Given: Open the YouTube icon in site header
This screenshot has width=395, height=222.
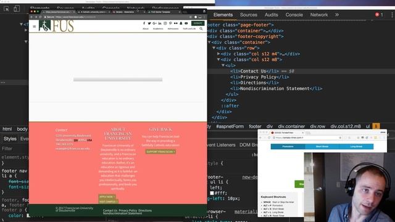Looking at the screenshot, I should (186, 23).
